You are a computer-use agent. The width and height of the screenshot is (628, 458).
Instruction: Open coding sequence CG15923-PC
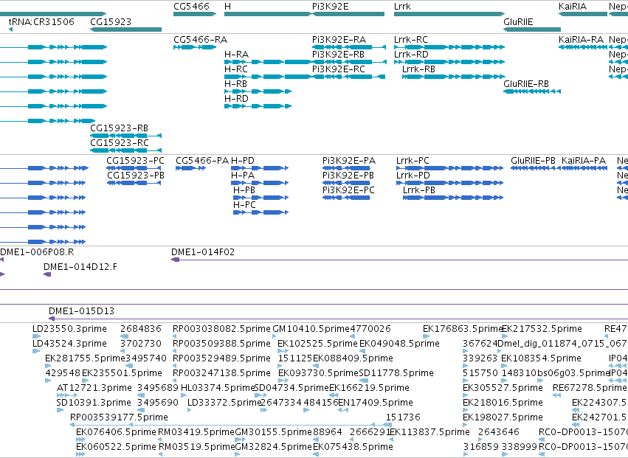click(x=134, y=168)
